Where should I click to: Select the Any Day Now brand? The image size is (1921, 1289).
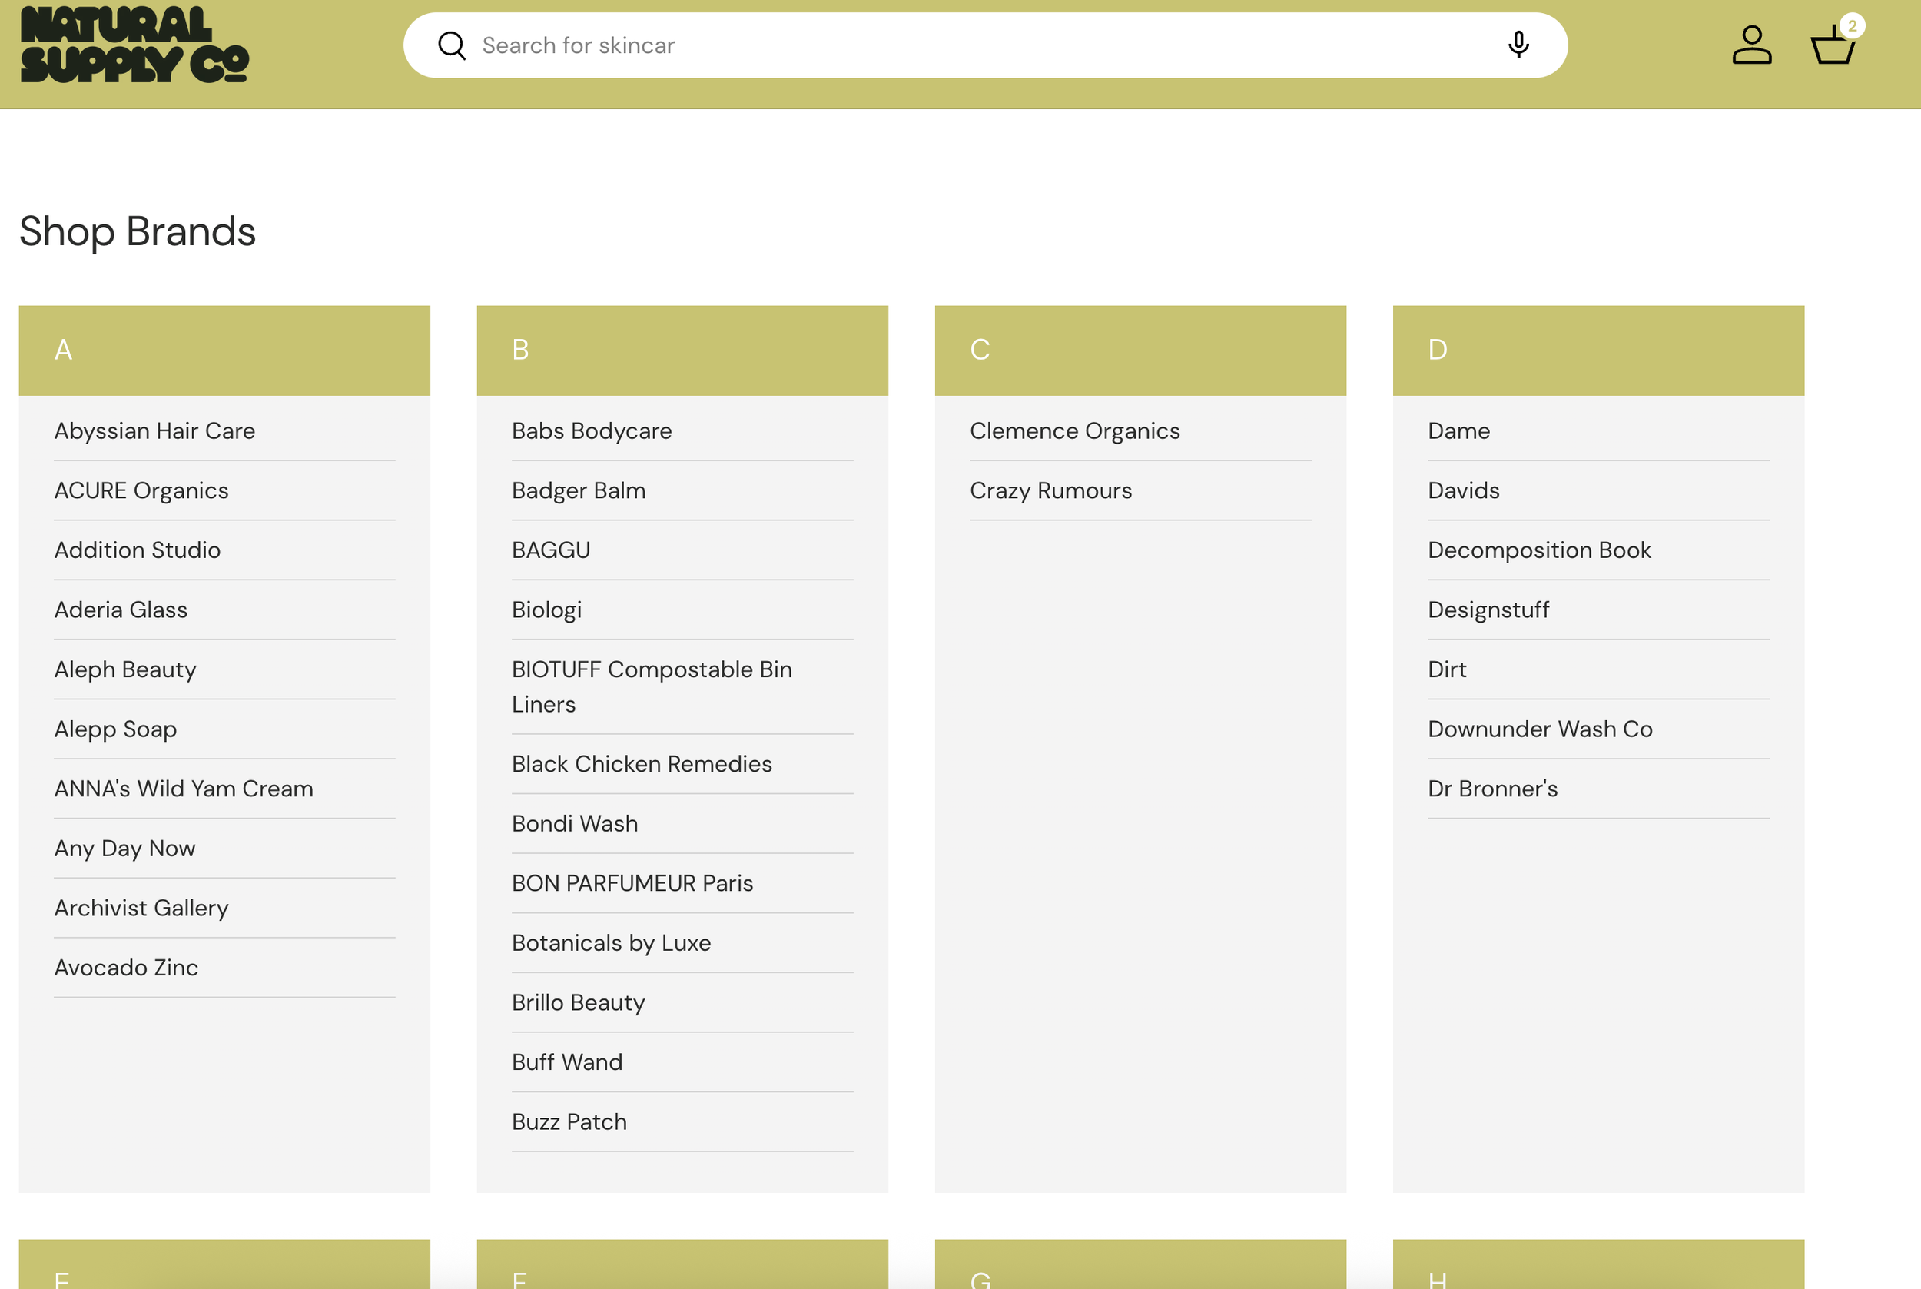coord(125,849)
